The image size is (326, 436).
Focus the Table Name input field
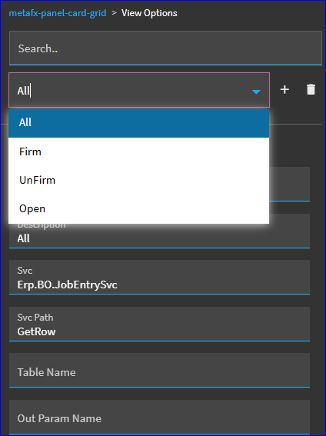(x=159, y=370)
